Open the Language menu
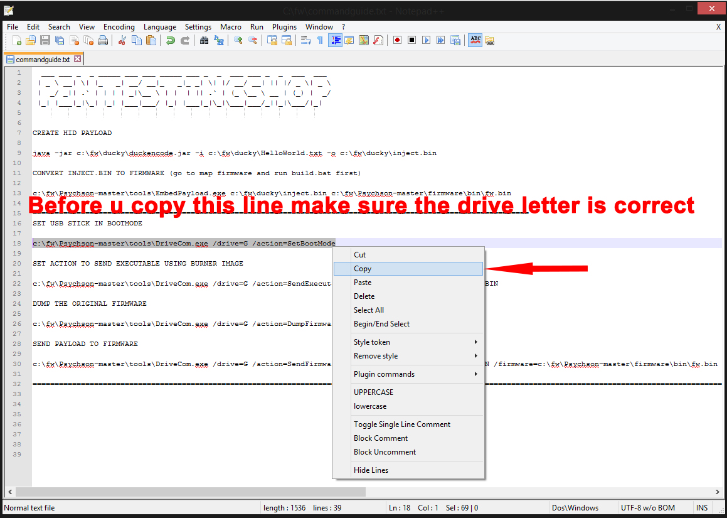 160,27
